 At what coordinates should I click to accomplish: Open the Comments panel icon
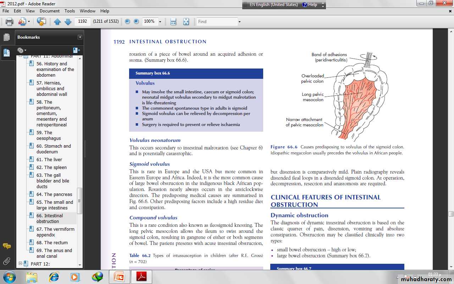[x=6, y=246]
